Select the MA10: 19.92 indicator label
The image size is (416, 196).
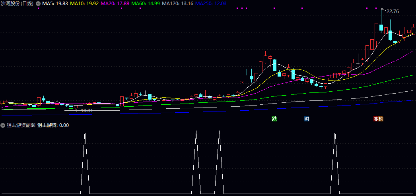point(84,4)
